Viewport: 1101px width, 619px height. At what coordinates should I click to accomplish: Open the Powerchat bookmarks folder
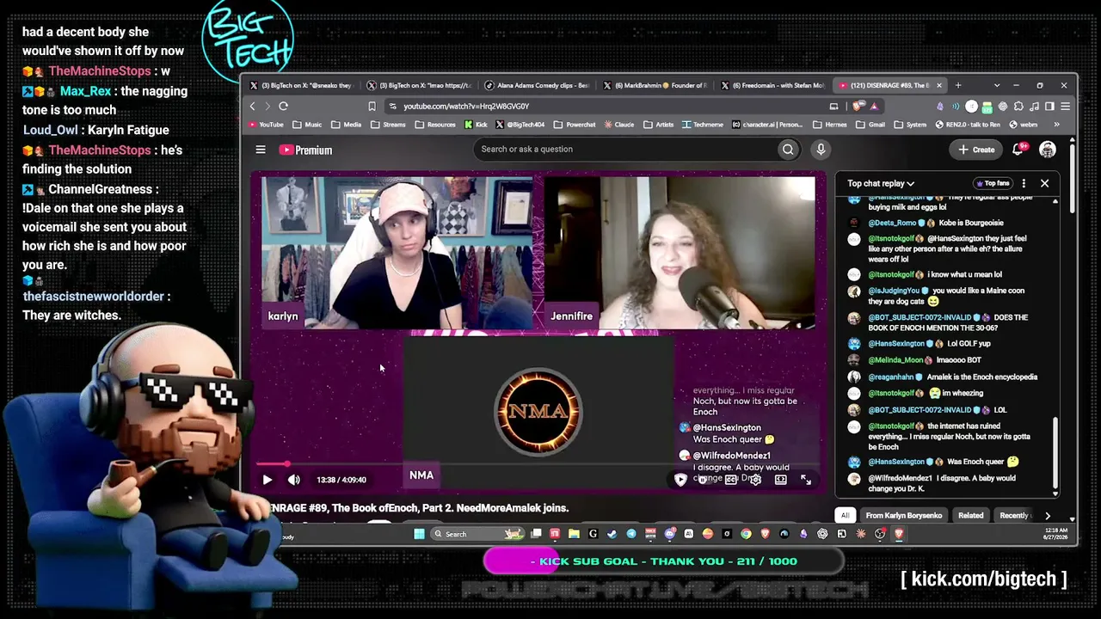point(575,125)
